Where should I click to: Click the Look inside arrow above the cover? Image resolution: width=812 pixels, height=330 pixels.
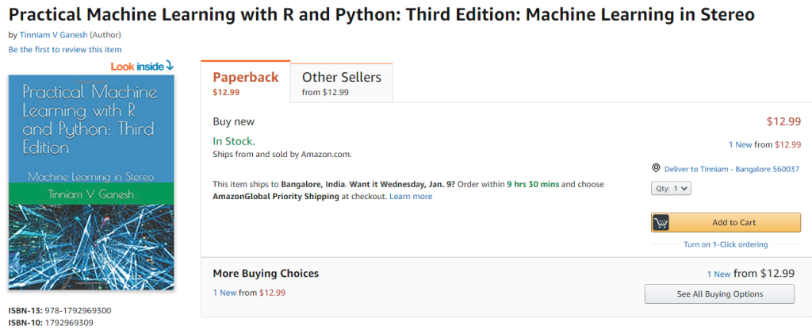coord(169,65)
